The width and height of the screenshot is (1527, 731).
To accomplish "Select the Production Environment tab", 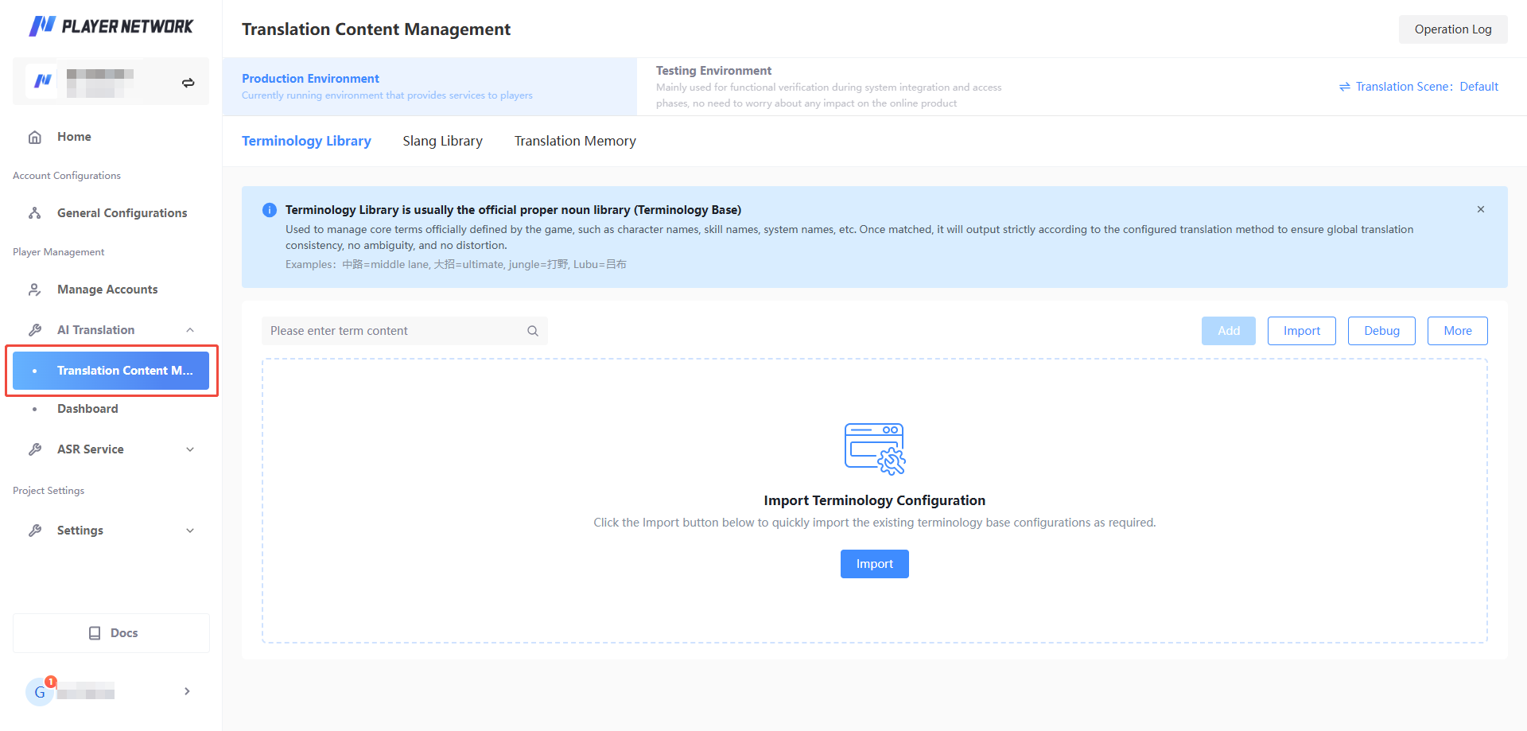I will coord(429,87).
